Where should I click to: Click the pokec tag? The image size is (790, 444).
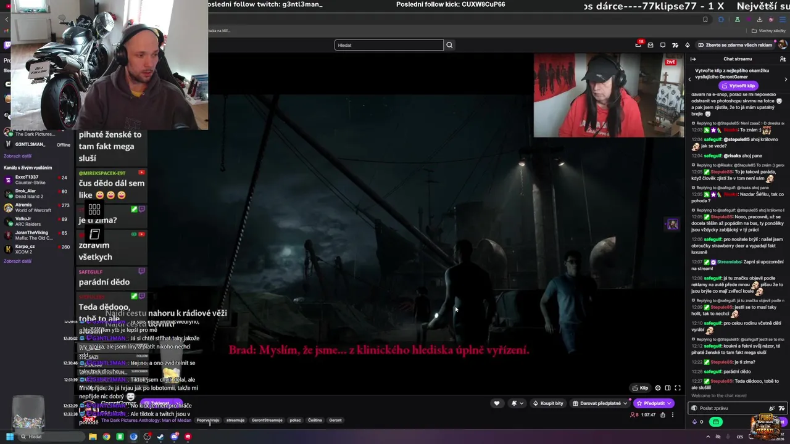[295, 420]
